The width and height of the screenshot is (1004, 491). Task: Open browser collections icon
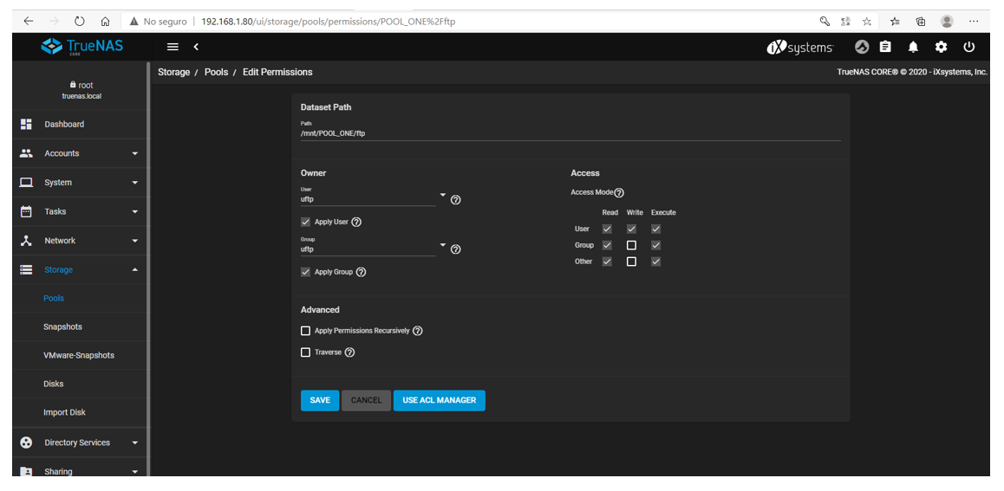coord(921,21)
